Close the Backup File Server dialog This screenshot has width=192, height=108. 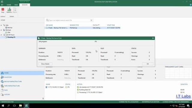tap(153, 38)
